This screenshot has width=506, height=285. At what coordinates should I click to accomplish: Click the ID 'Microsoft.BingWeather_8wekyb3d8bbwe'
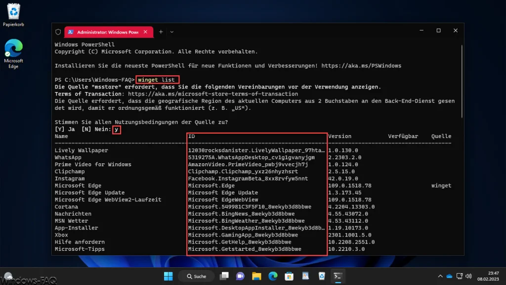247,221
